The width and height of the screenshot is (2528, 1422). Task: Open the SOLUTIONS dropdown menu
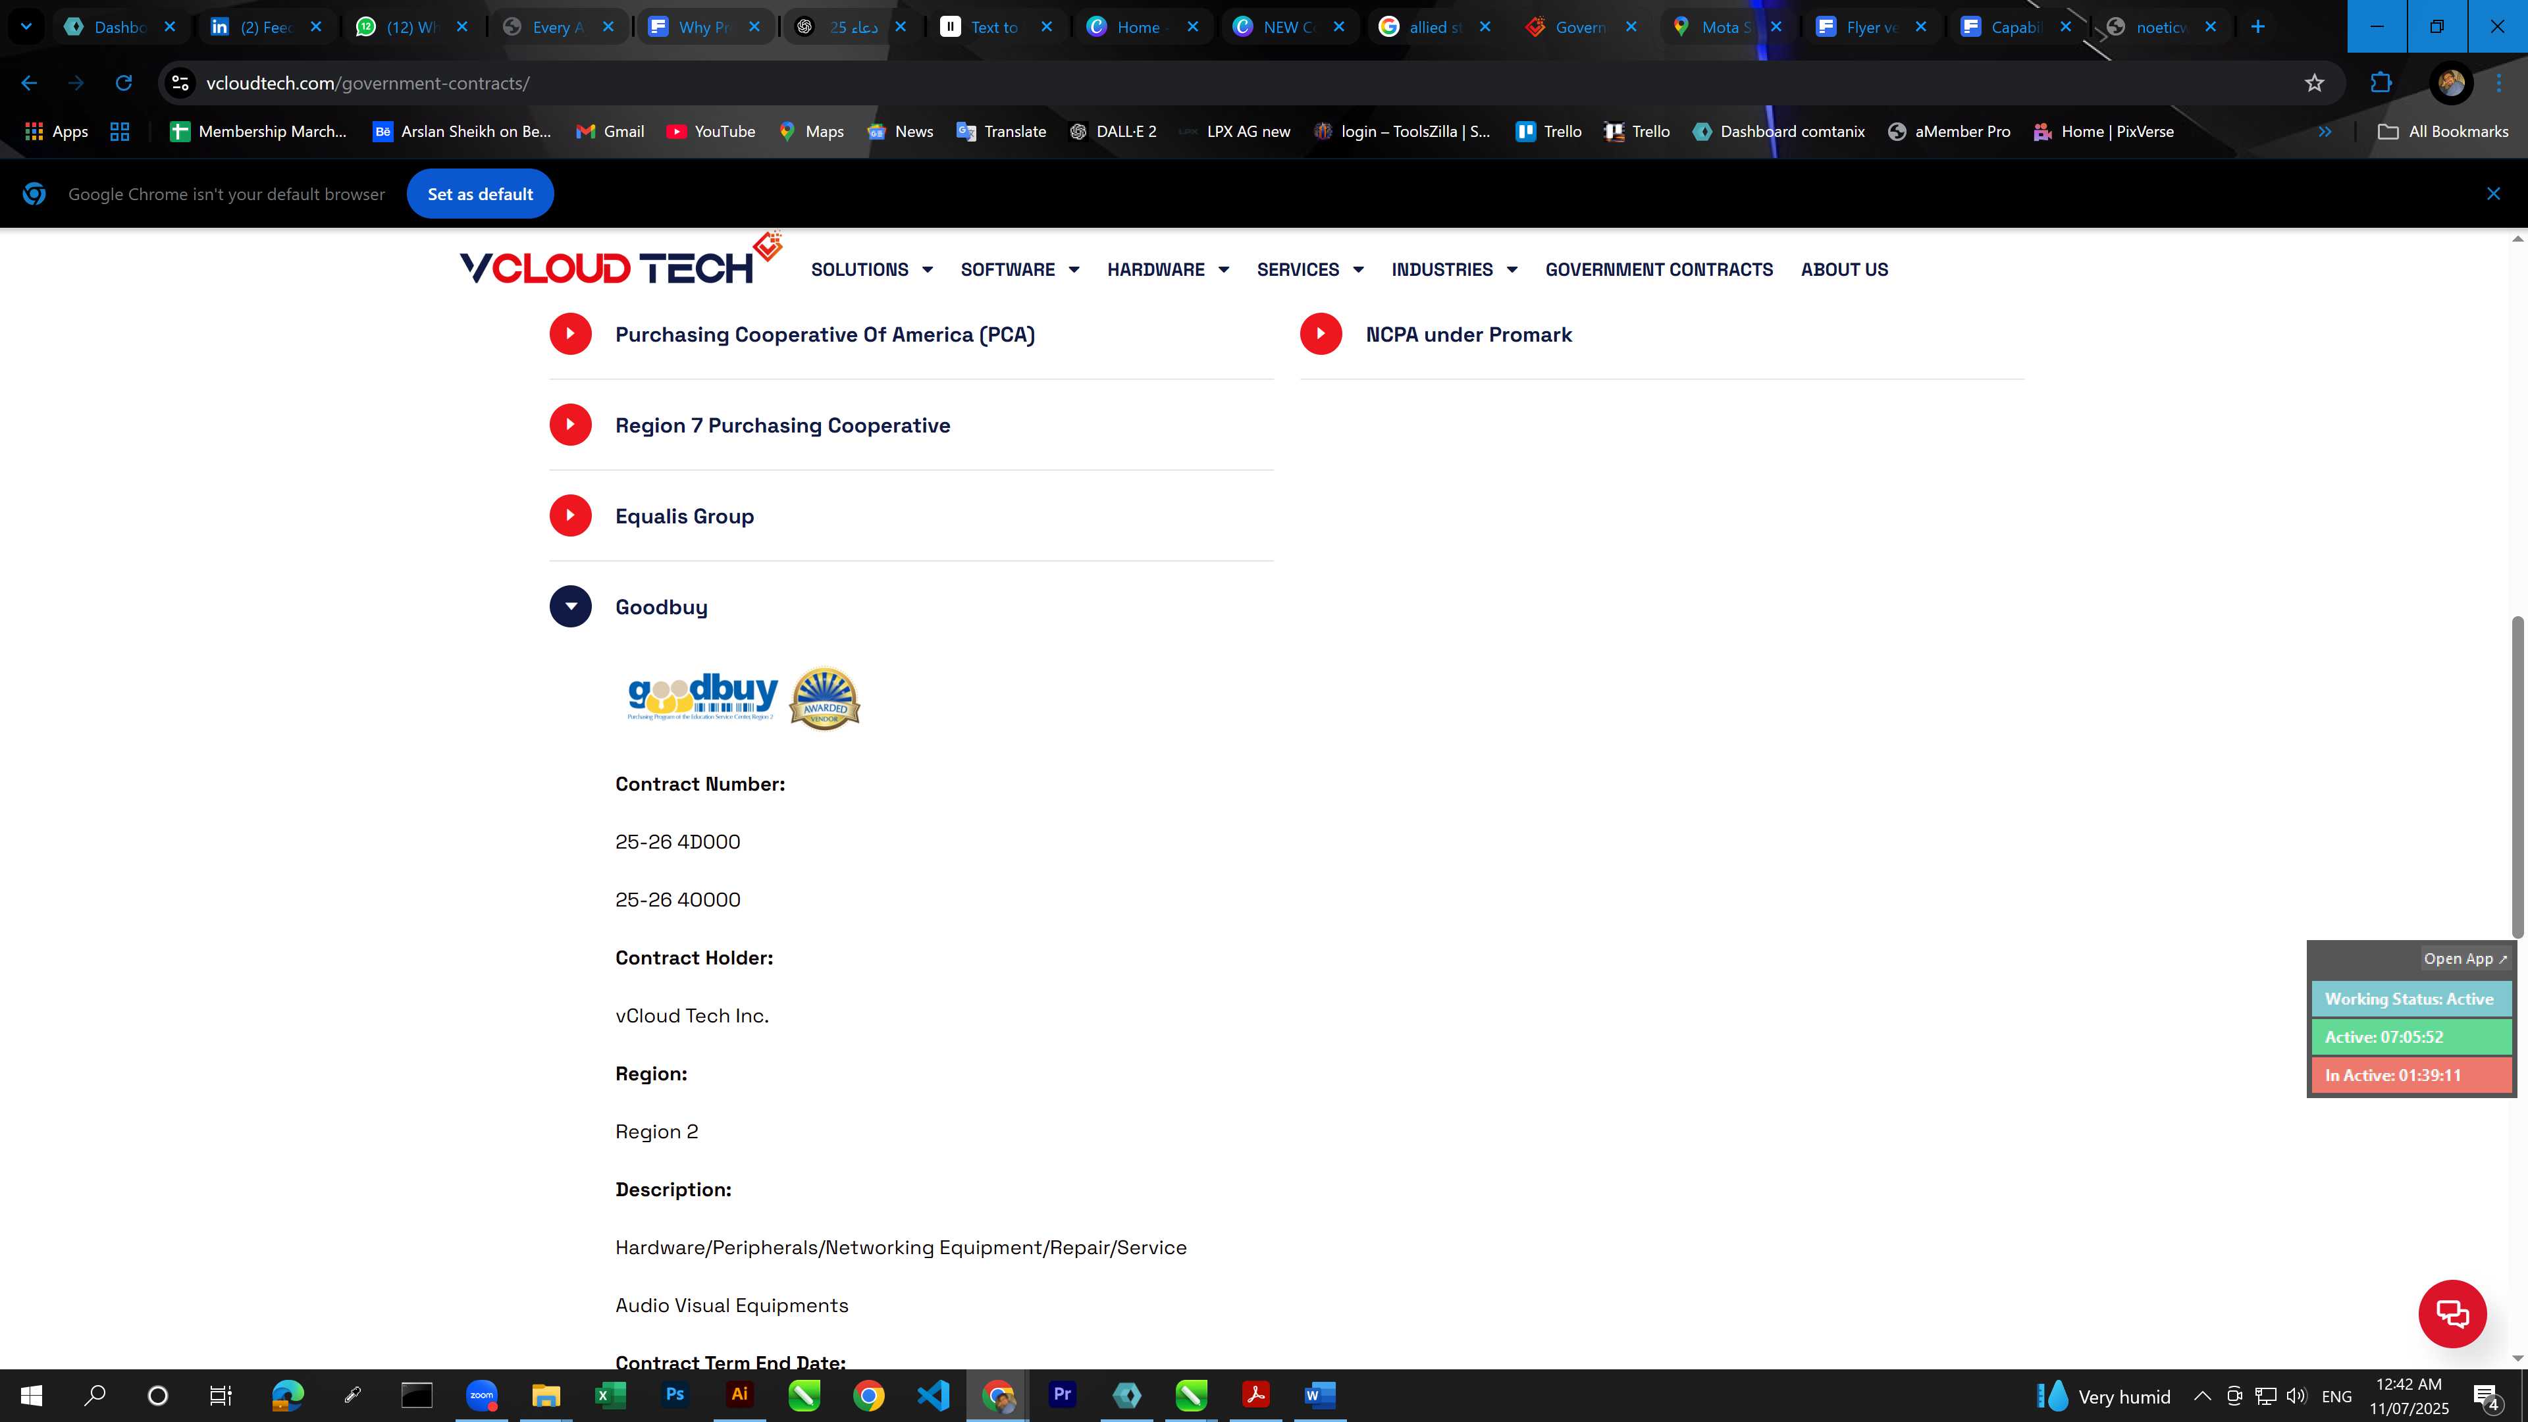click(872, 270)
